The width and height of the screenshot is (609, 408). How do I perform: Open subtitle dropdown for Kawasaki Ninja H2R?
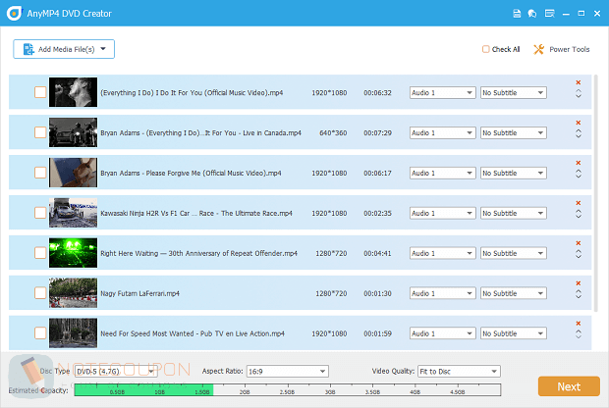514,213
